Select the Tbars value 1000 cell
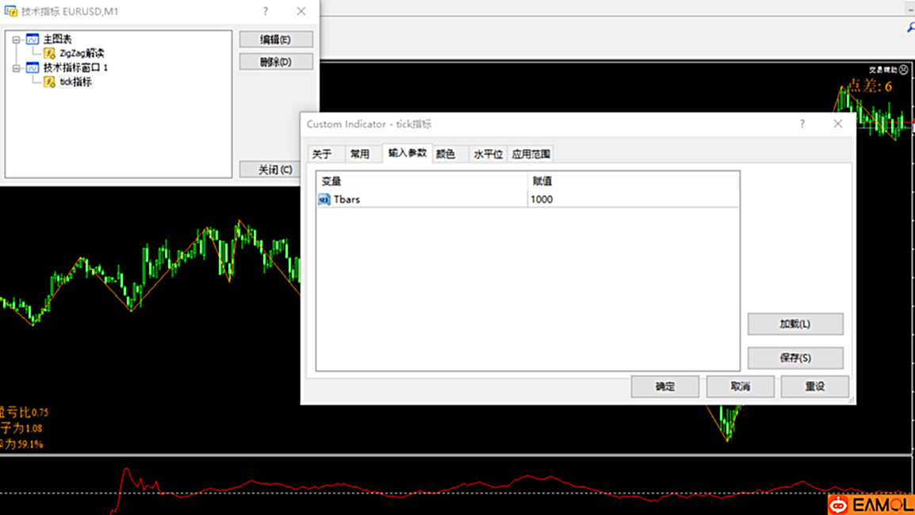The width and height of the screenshot is (915, 515). click(x=633, y=200)
